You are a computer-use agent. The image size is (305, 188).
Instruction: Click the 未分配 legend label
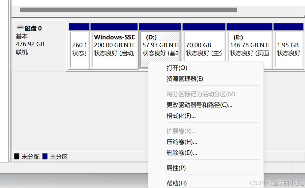pyautogui.click(x=31, y=156)
